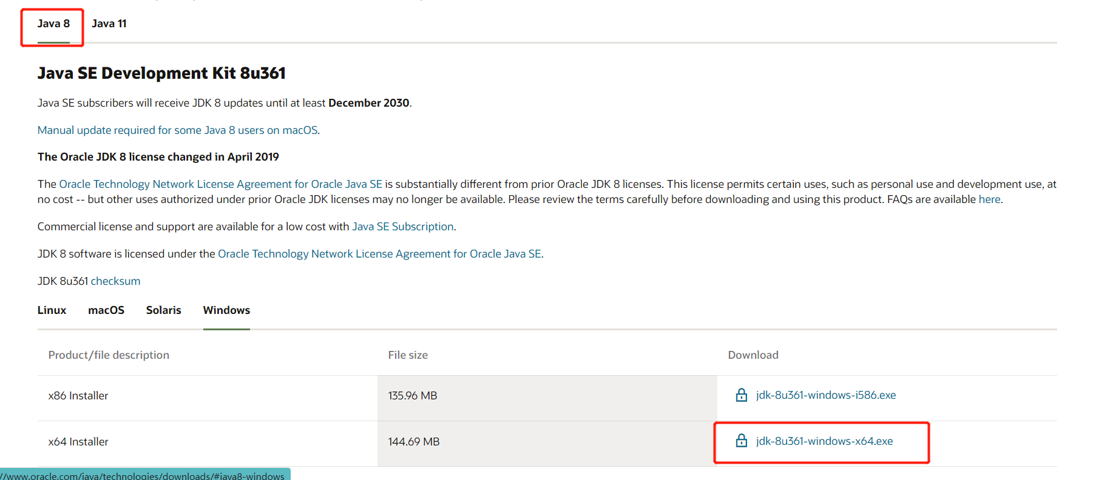Click the 'x86 Installer' row description

[78, 396]
